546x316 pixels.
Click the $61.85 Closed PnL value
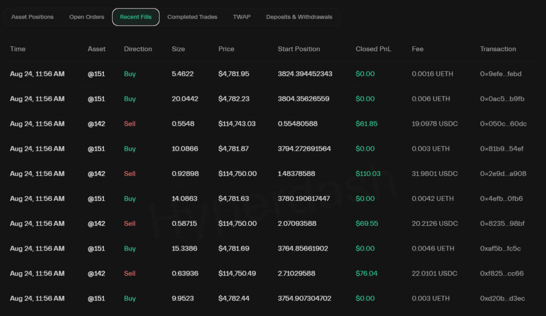[x=367, y=124]
